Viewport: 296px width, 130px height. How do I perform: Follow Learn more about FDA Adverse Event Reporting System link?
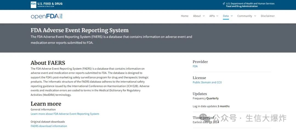click(65, 114)
